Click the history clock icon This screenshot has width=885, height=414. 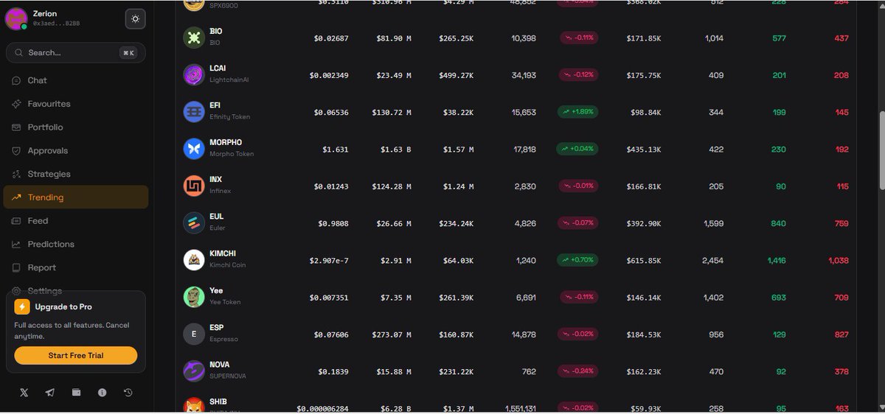(x=128, y=393)
